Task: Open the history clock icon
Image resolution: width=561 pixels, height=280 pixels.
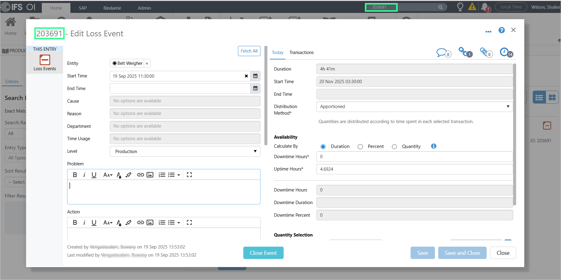Action: (504, 52)
